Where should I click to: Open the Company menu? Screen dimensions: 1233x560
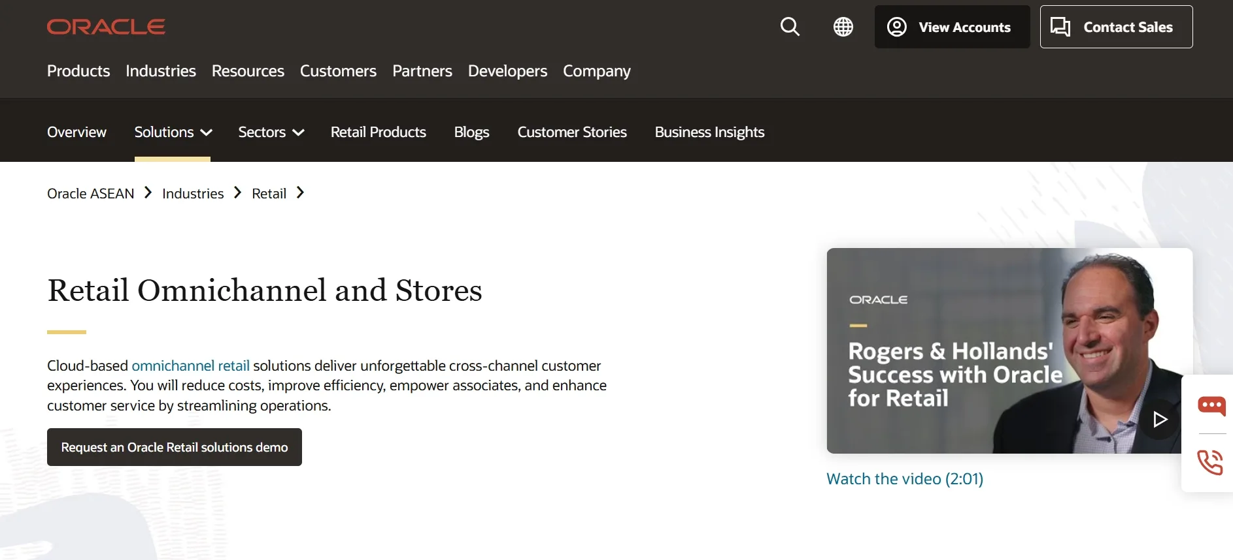coord(597,70)
